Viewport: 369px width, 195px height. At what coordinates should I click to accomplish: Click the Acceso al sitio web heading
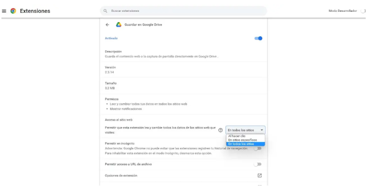click(119, 120)
